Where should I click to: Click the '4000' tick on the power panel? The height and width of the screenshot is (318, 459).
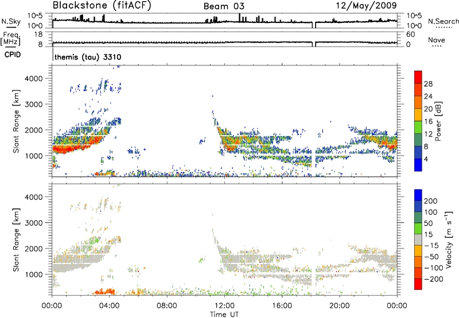(x=34, y=79)
